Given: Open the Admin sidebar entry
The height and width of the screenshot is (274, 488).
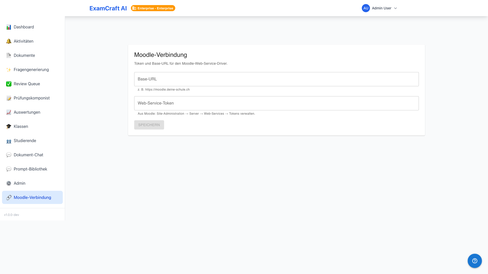Looking at the screenshot, I should click(32, 183).
